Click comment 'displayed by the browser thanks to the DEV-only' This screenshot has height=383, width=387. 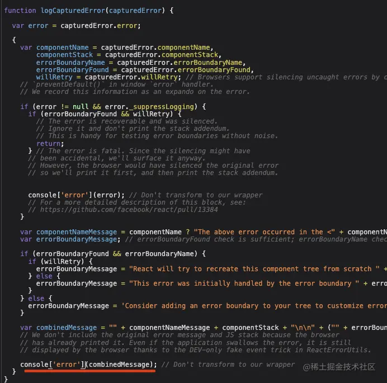(196, 350)
